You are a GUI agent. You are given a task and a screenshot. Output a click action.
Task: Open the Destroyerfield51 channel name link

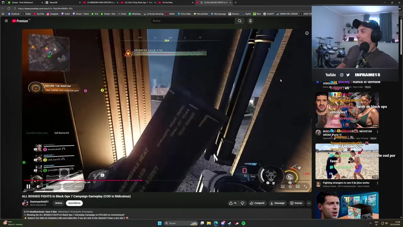39,202
